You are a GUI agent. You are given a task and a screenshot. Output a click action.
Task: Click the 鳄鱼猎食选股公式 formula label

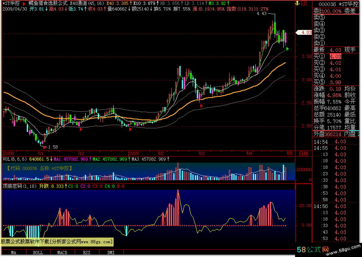coord(48,4)
